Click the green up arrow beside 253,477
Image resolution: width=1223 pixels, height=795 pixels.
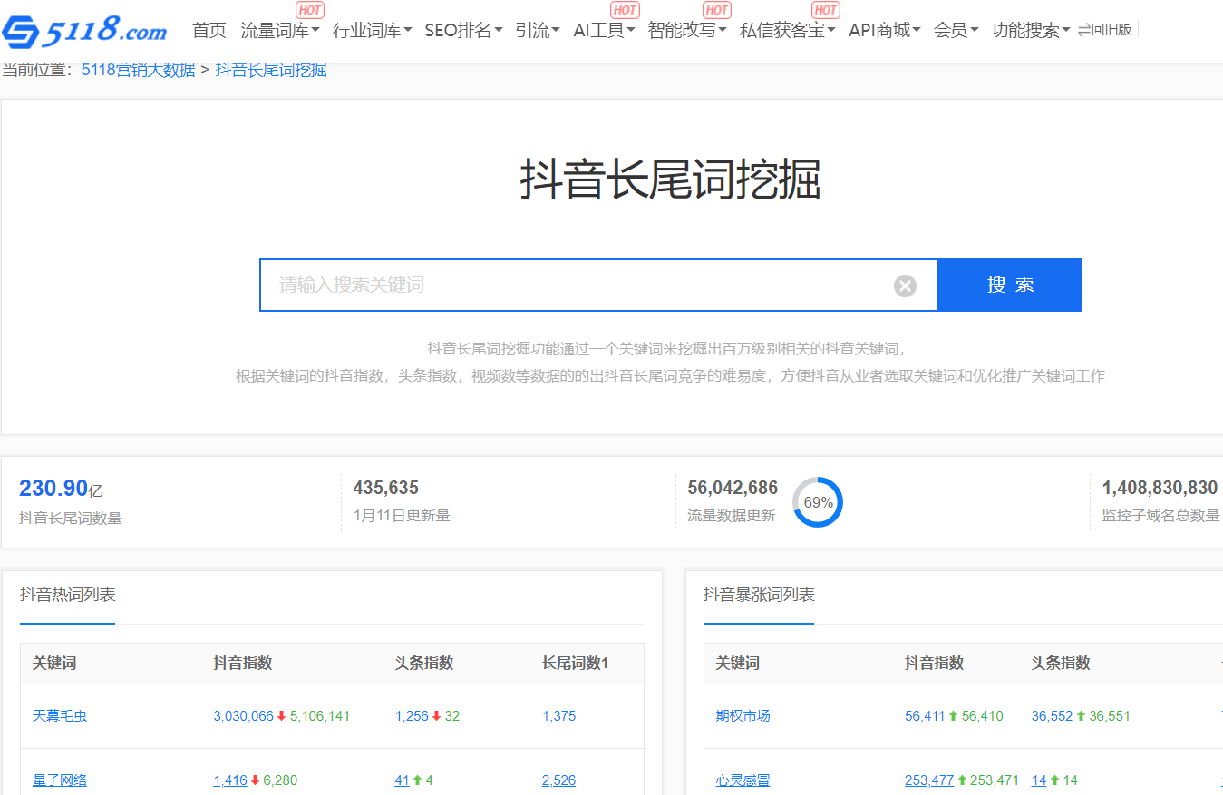[962, 780]
